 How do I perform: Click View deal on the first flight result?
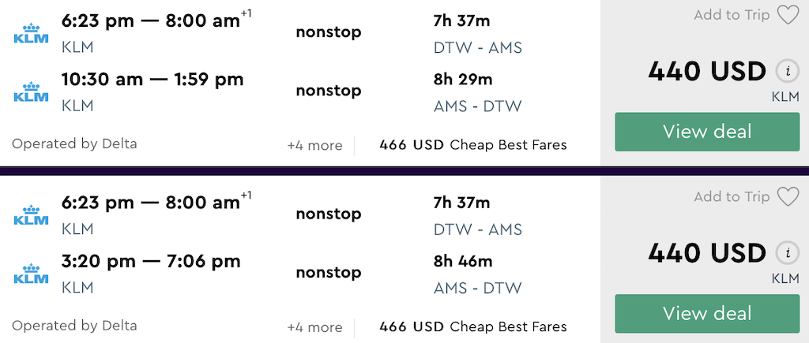click(706, 132)
